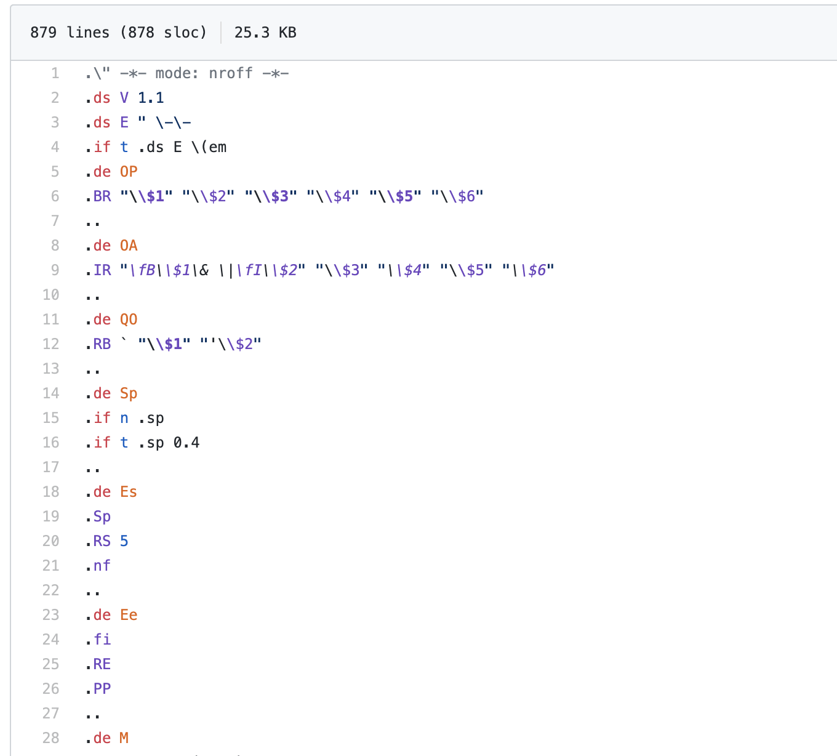Click the "Es" macro name on line 18

click(129, 491)
